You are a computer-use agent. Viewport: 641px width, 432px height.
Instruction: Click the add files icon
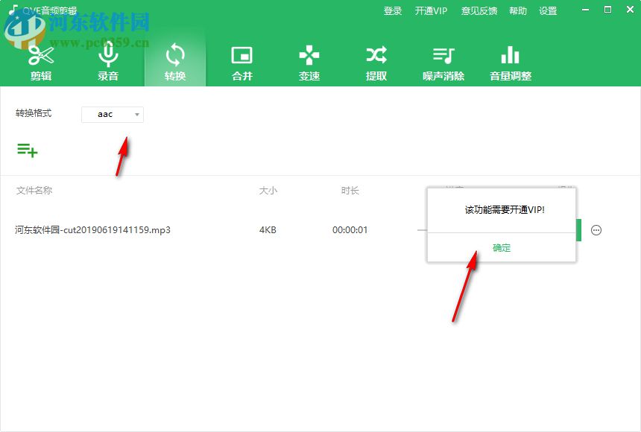[x=27, y=150]
